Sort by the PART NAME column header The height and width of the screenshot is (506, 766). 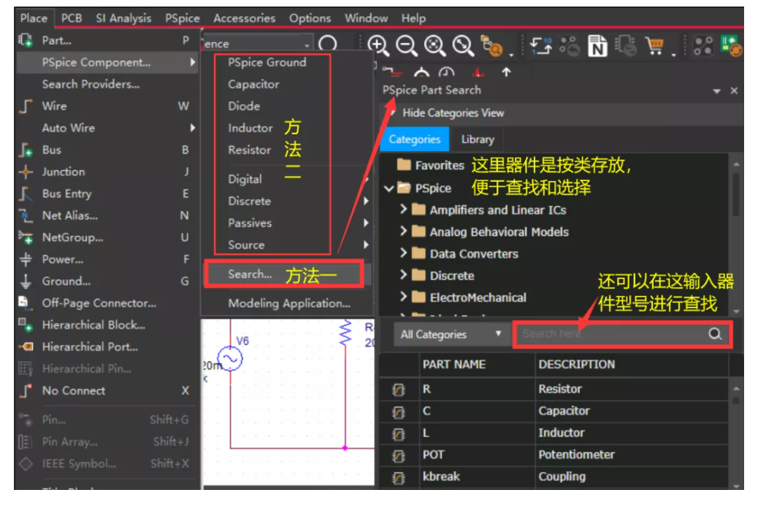pyautogui.click(x=454, y=365)
